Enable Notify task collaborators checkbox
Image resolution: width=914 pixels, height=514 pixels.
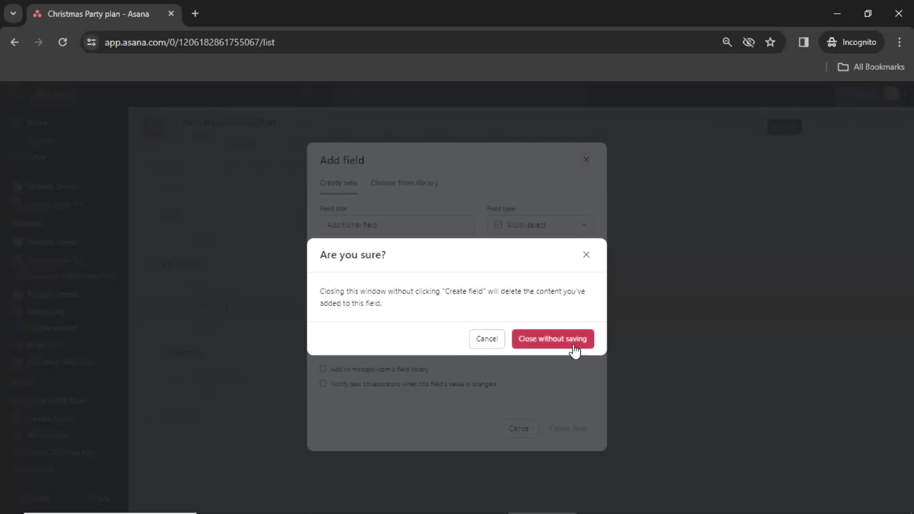(x=323, y=384)
